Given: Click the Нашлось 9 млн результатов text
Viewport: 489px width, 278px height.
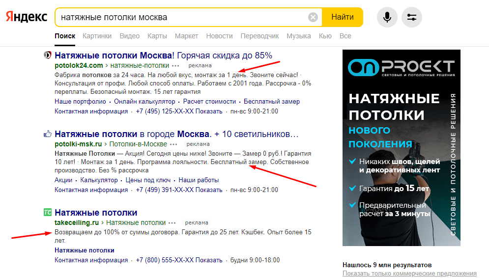Looking at the screenshot, I should pos(387,265).
